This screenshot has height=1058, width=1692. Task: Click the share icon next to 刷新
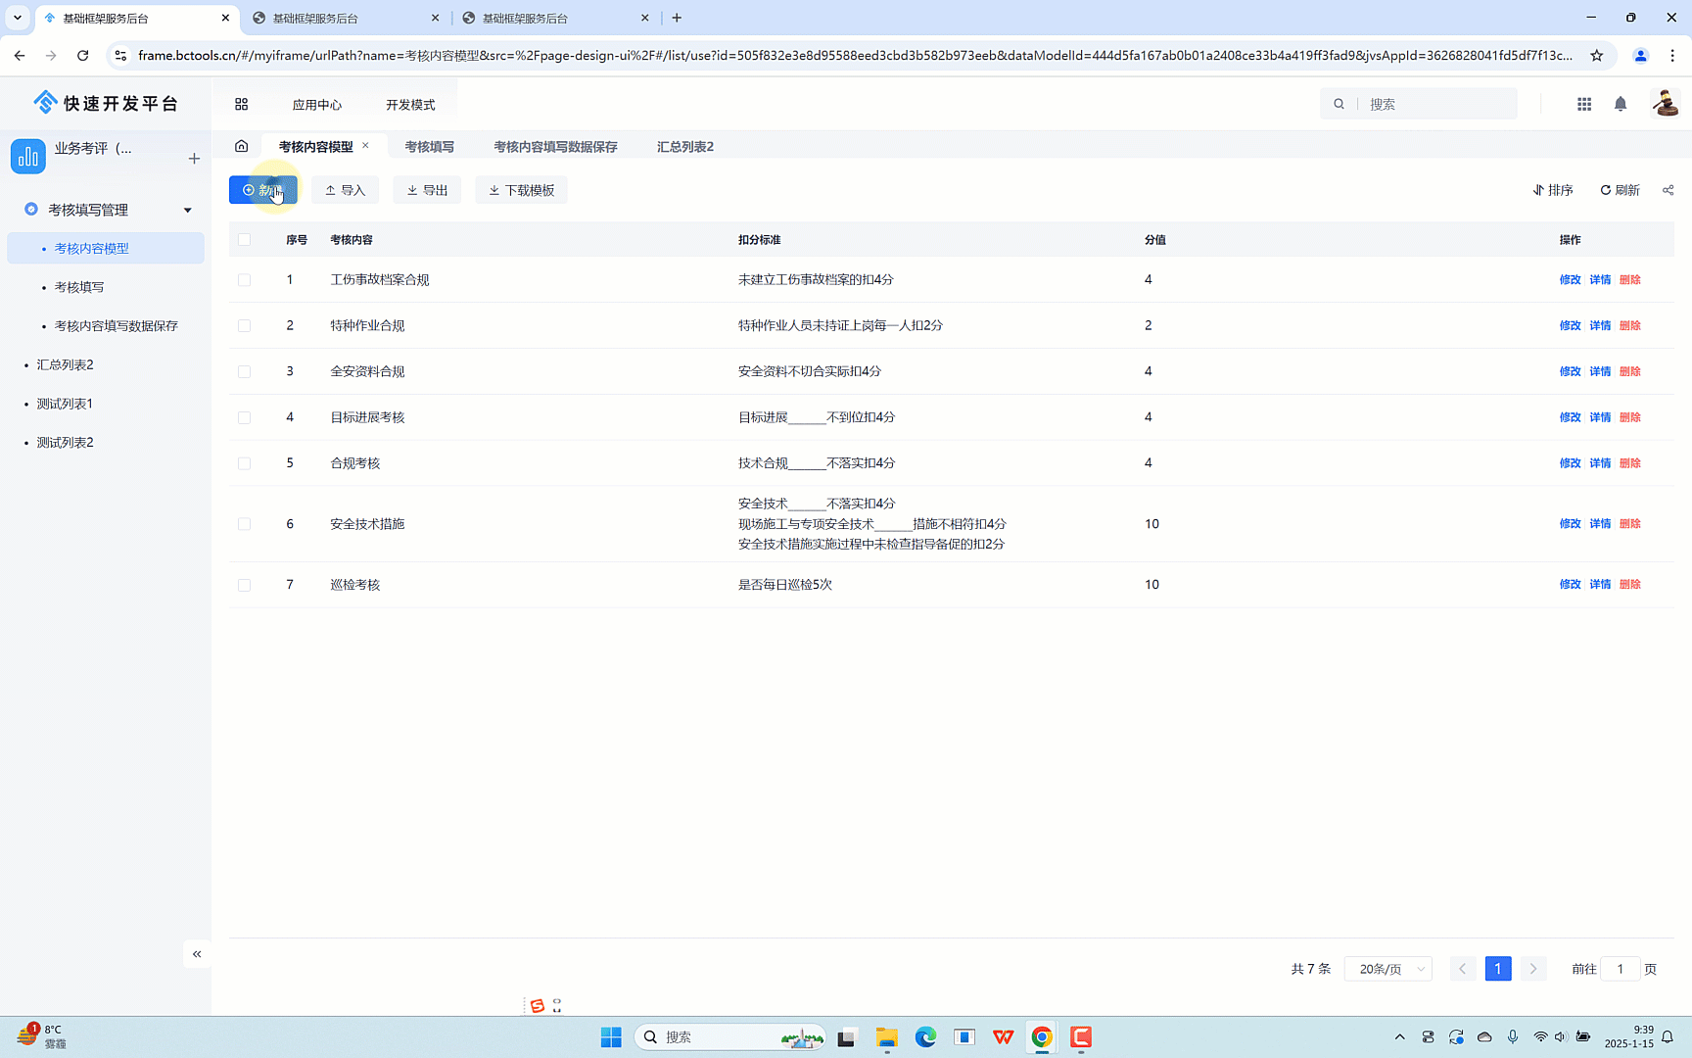point(1668,190)
